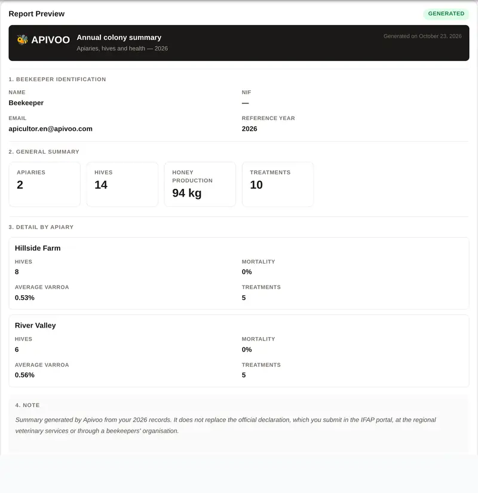Image resolution: width=478 pixels, height=493 pixels.
Task: Click the Hives summary card showing 14
Action: point(122,184)
